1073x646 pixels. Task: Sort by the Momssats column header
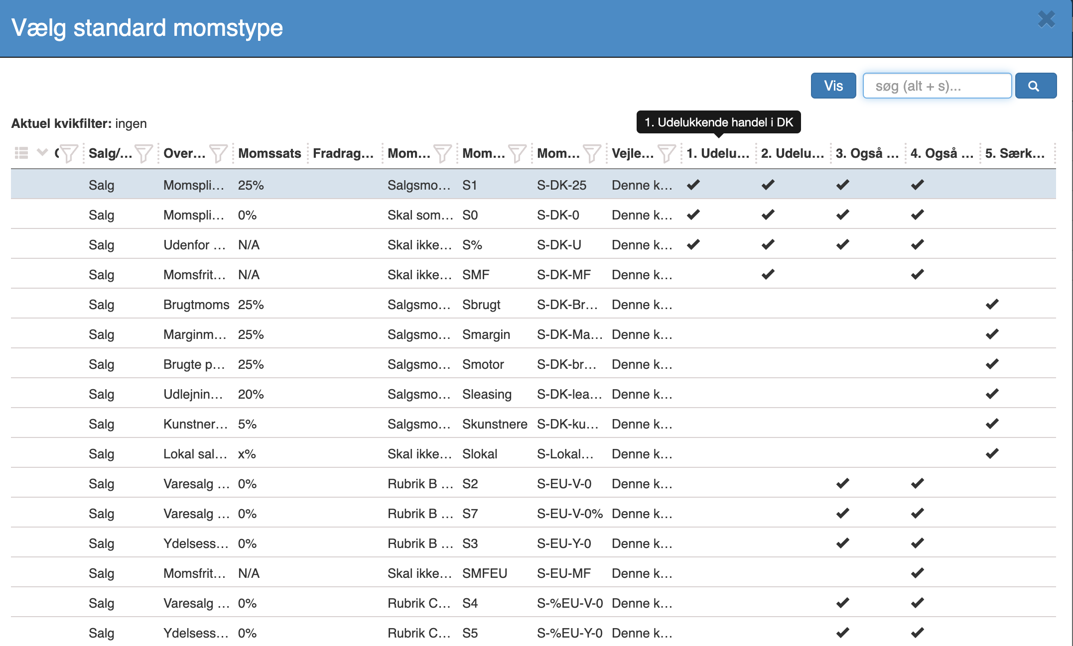pos(269,153)
